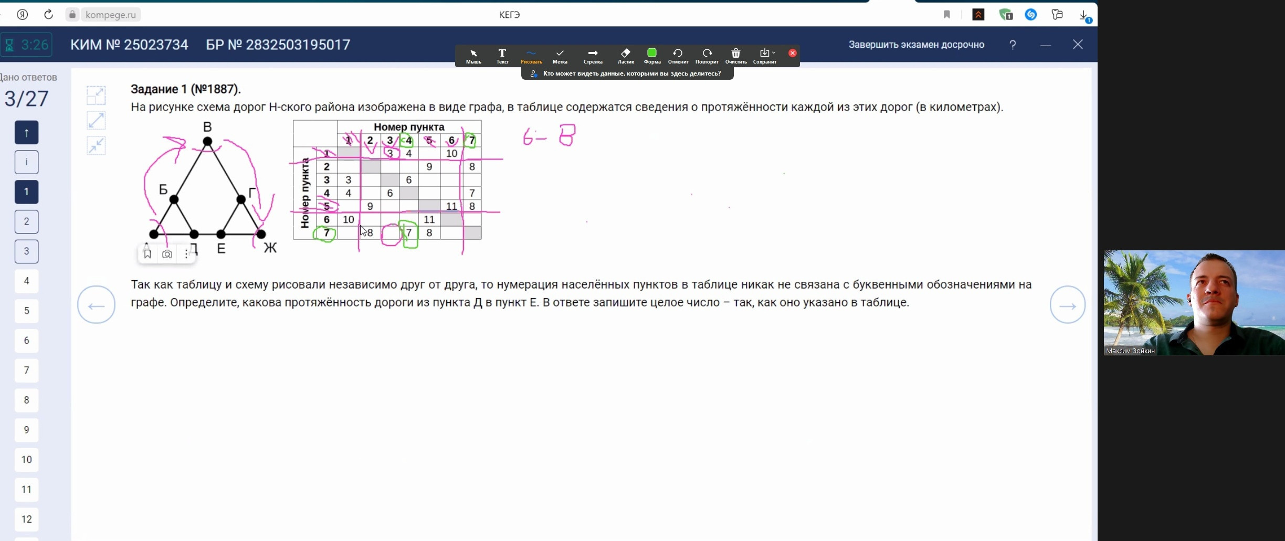Switch to task 5 in the sidebar
The width and height of the screenshot is (1285, 541).
click(26, 311)
